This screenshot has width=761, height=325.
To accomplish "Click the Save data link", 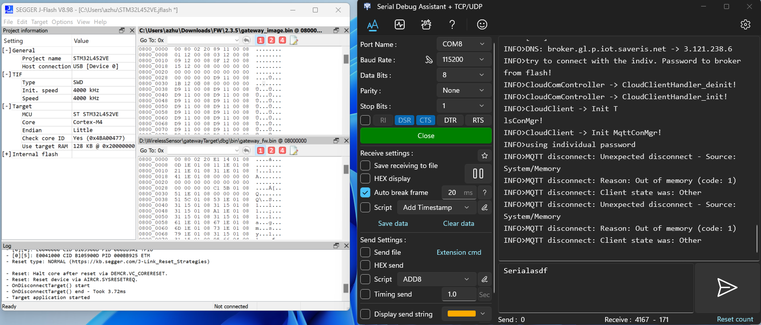I will tap(393, 223).
